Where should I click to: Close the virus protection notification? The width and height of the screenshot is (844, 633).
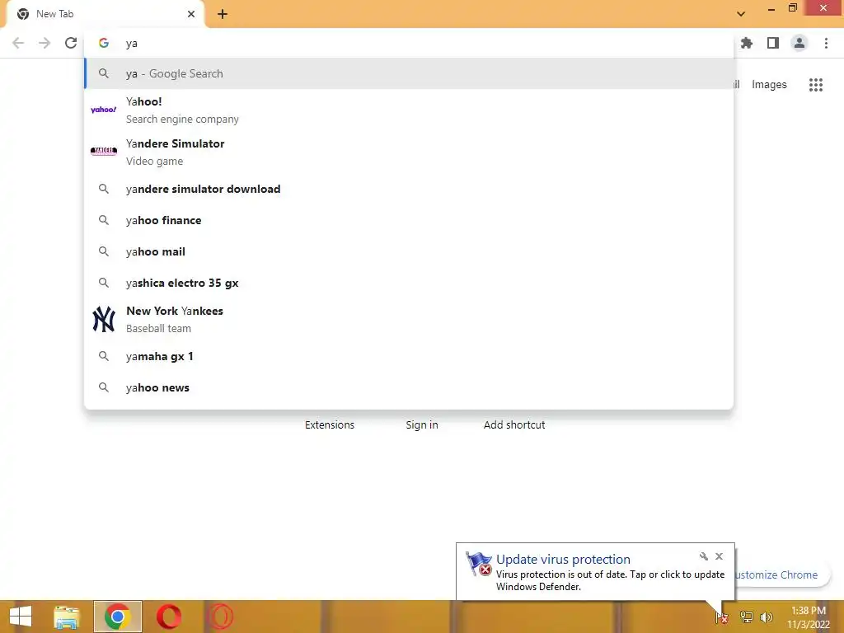[x=719, y=556]
